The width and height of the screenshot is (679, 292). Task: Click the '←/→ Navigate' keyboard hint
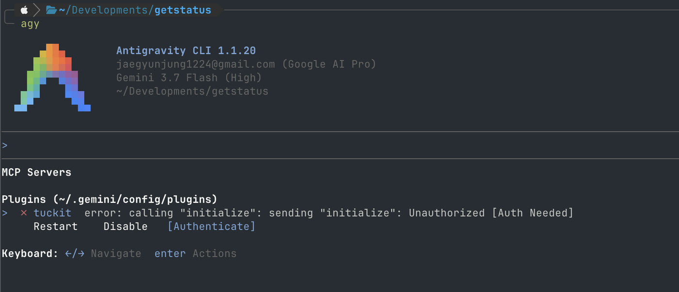click(103, 254)
